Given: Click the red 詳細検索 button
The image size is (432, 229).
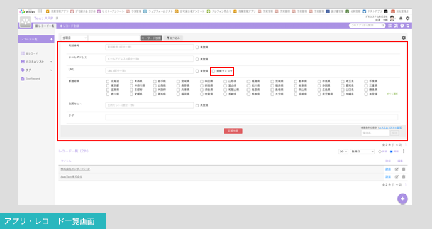Looking at the screenshot, I should pos(233,131).
